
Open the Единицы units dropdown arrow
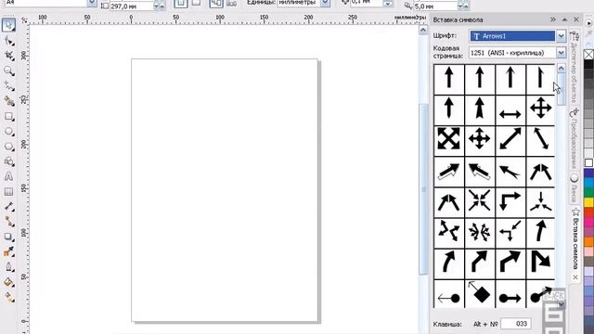[325, 3]
